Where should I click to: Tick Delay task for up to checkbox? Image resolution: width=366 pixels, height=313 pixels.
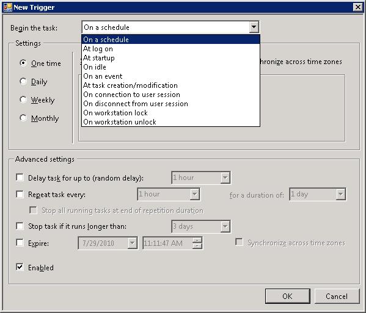tap(20, 178)
